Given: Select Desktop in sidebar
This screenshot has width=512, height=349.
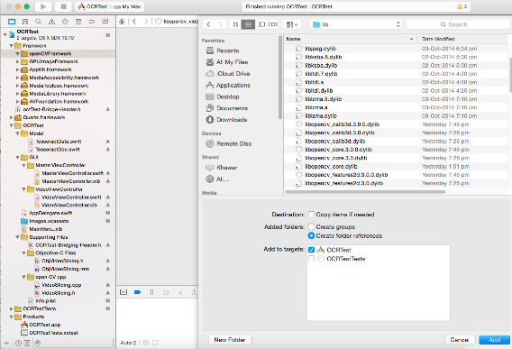Looking at the screenshot, I should point(227,96).
